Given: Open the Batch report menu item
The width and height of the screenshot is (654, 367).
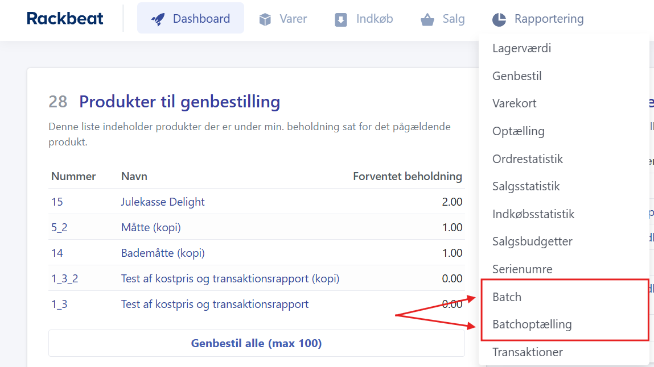Looking at the screenshot, I should tap(507, 297).
